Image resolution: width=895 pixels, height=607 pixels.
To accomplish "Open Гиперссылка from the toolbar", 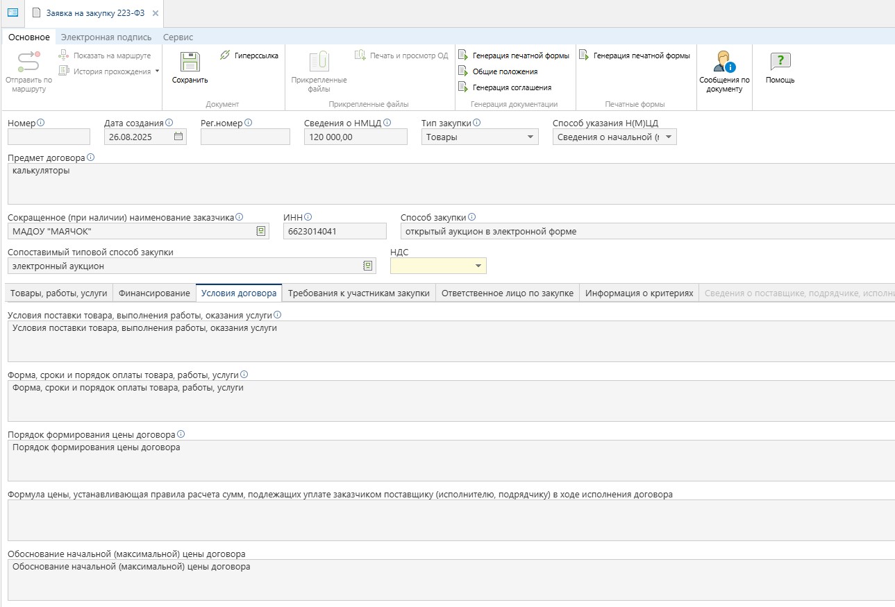I will [249, 55].
